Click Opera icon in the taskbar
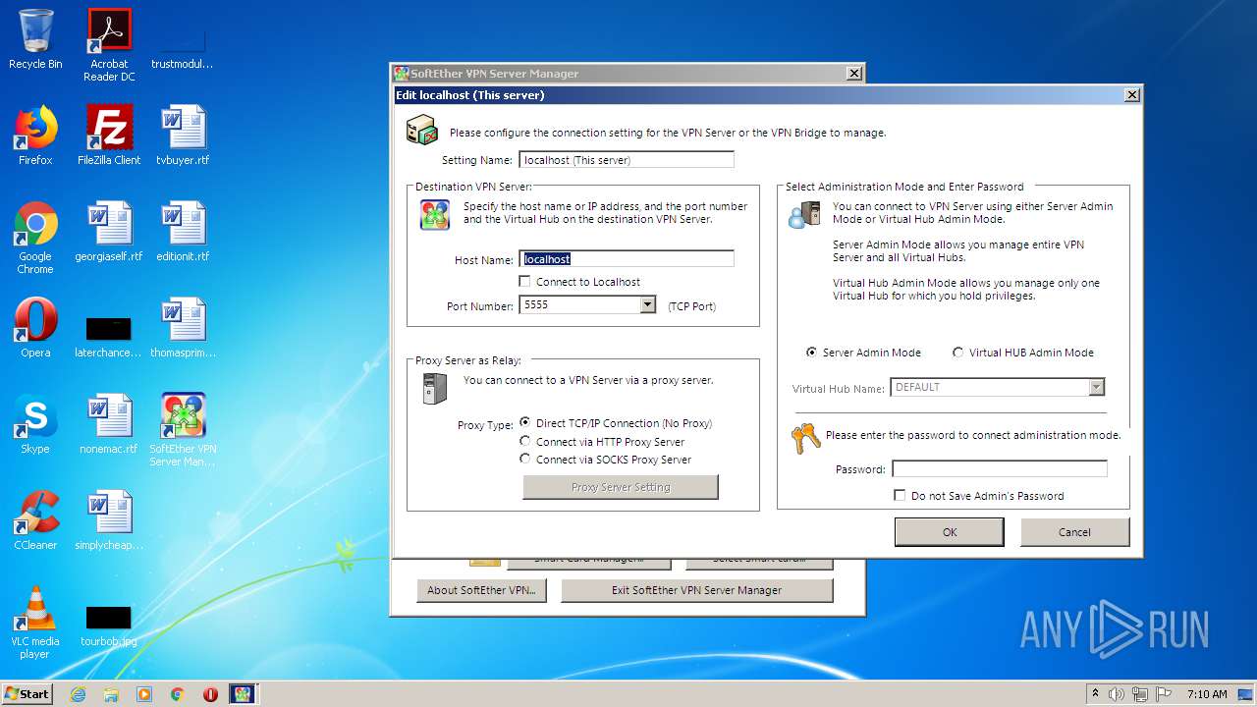The image size is (1257, 707). pos(210,694)
